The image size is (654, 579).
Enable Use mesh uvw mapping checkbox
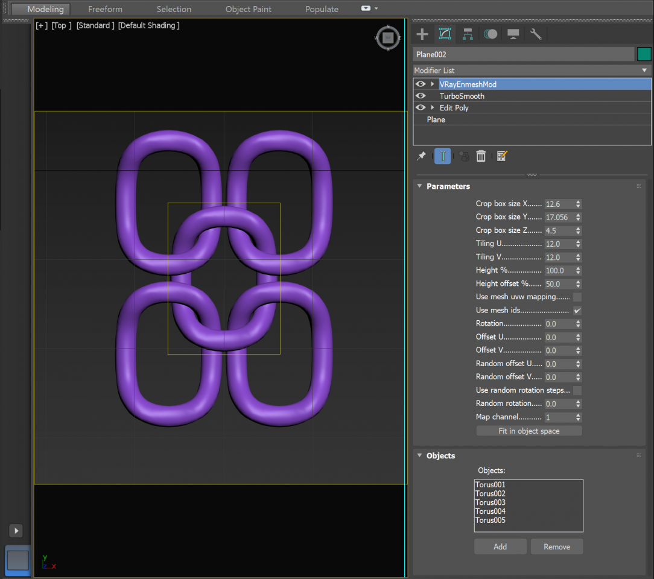tap(577, 297)
